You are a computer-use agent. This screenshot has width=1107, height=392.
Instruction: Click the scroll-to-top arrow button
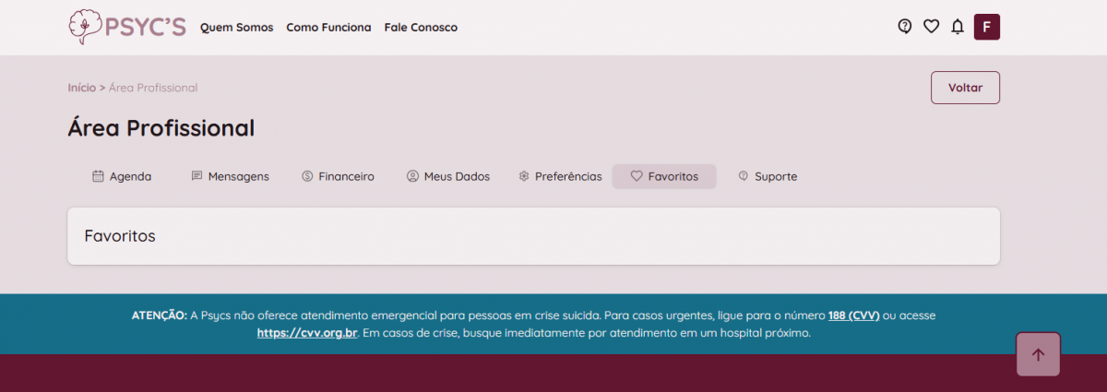[1038, 354]
